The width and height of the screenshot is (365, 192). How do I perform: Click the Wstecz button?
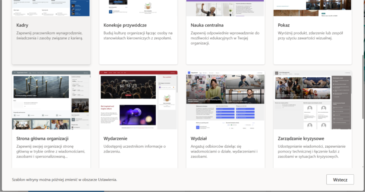point(340,180)
